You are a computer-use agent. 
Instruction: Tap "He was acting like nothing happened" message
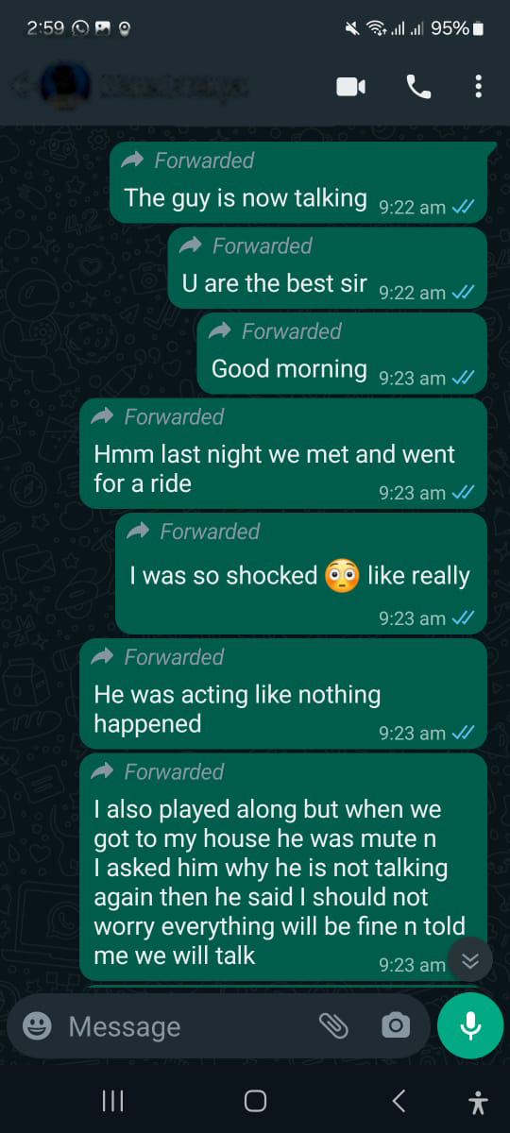pos(283,696)
